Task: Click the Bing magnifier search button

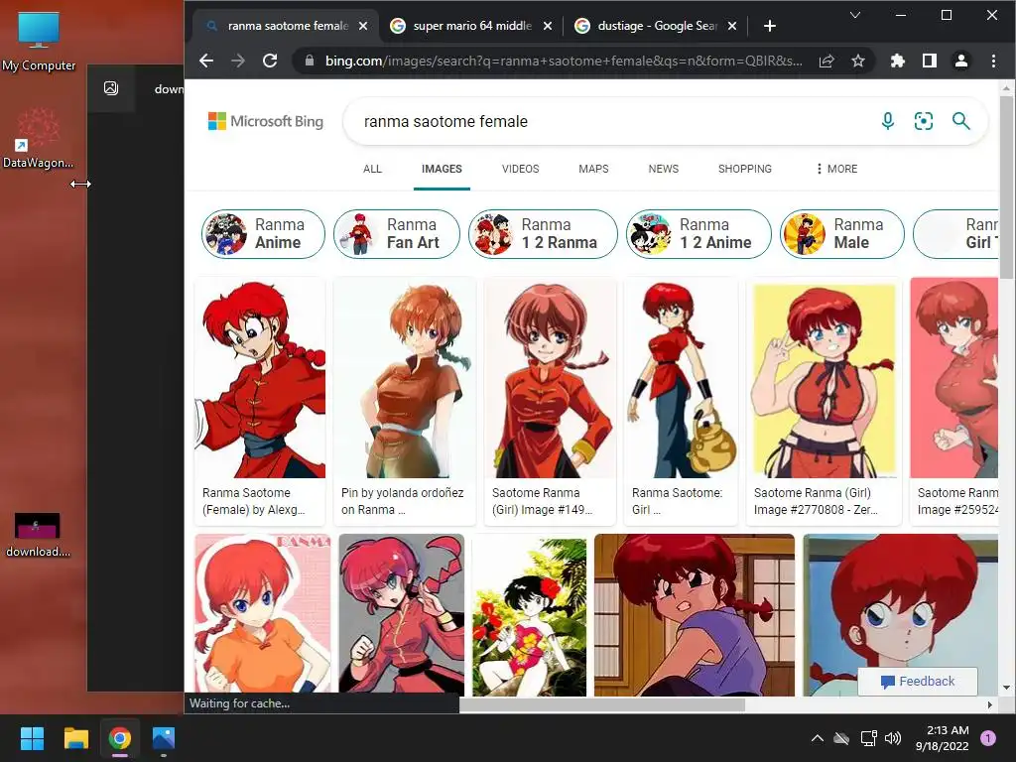Action: pos(960,121)
